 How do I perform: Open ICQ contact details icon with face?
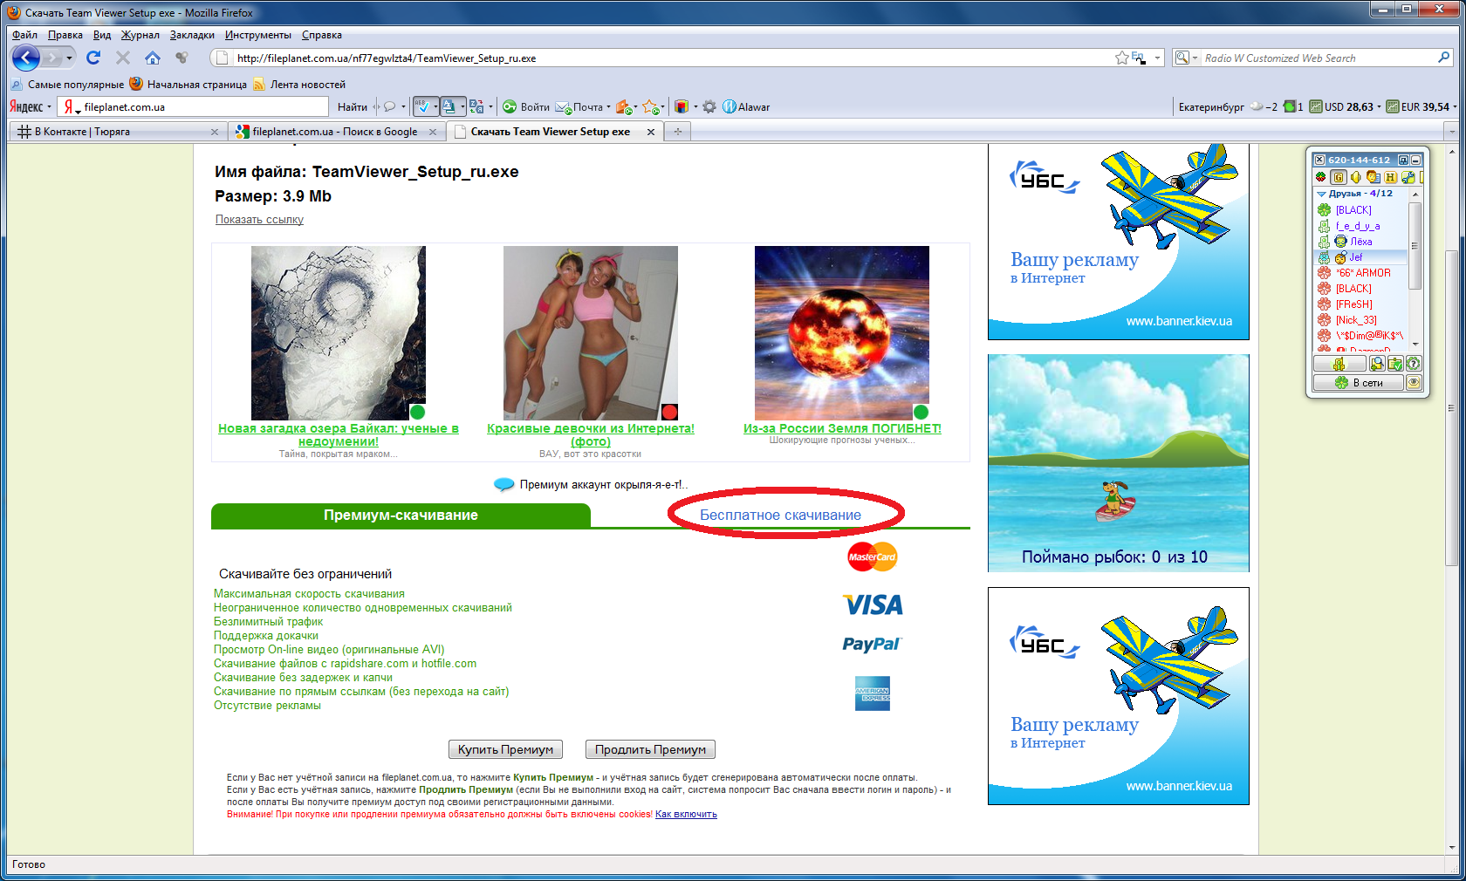click(1373, 177)
